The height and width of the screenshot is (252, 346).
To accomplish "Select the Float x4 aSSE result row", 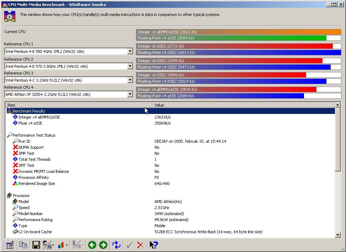I will click(x=171, y=123).
